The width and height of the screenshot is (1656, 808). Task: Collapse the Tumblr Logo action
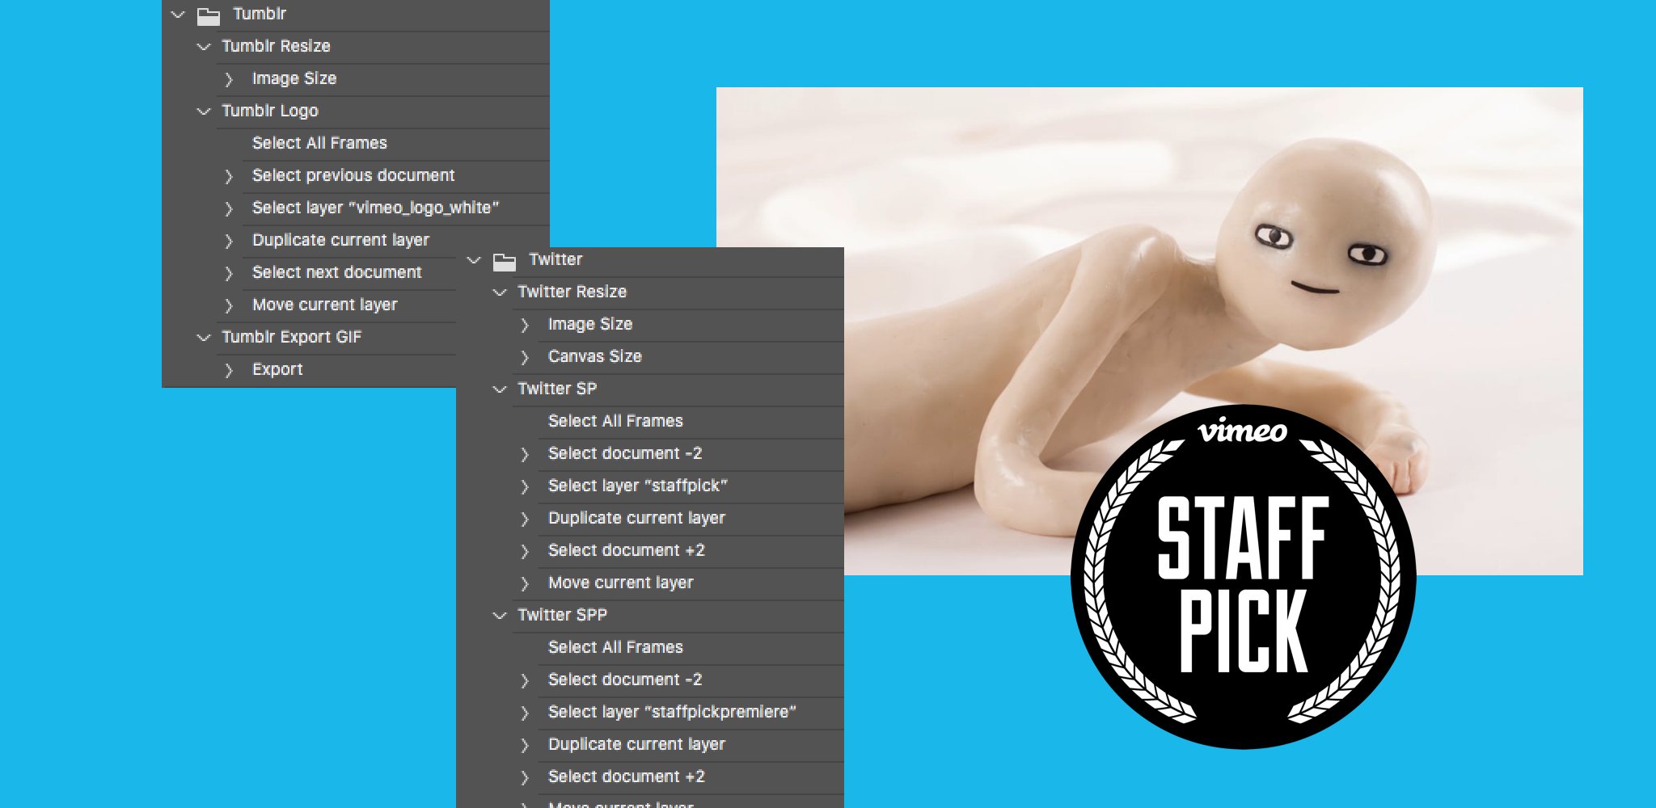(204, 112)
